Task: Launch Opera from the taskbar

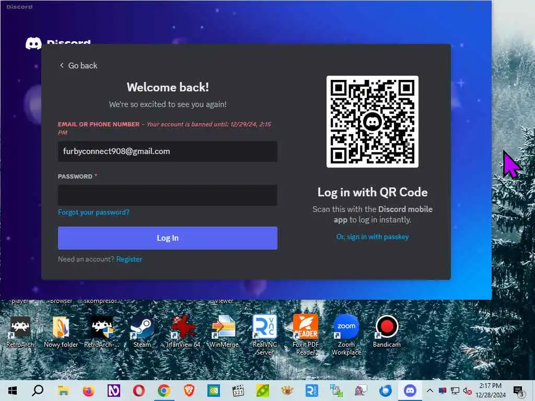Action: 139,391
